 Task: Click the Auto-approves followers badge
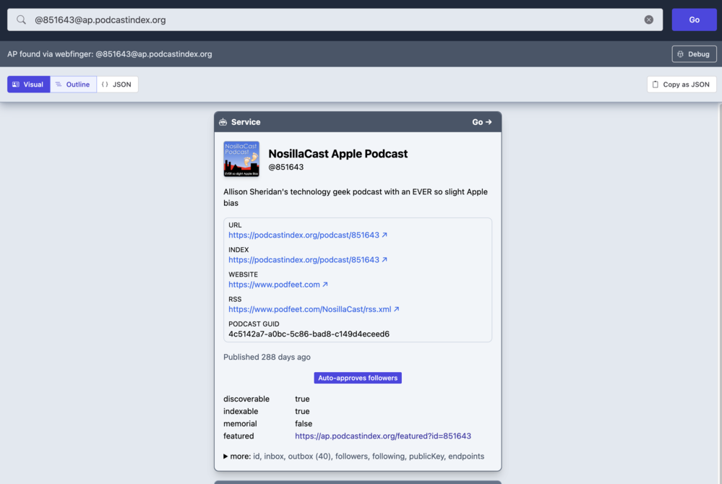tap(358, 378)
